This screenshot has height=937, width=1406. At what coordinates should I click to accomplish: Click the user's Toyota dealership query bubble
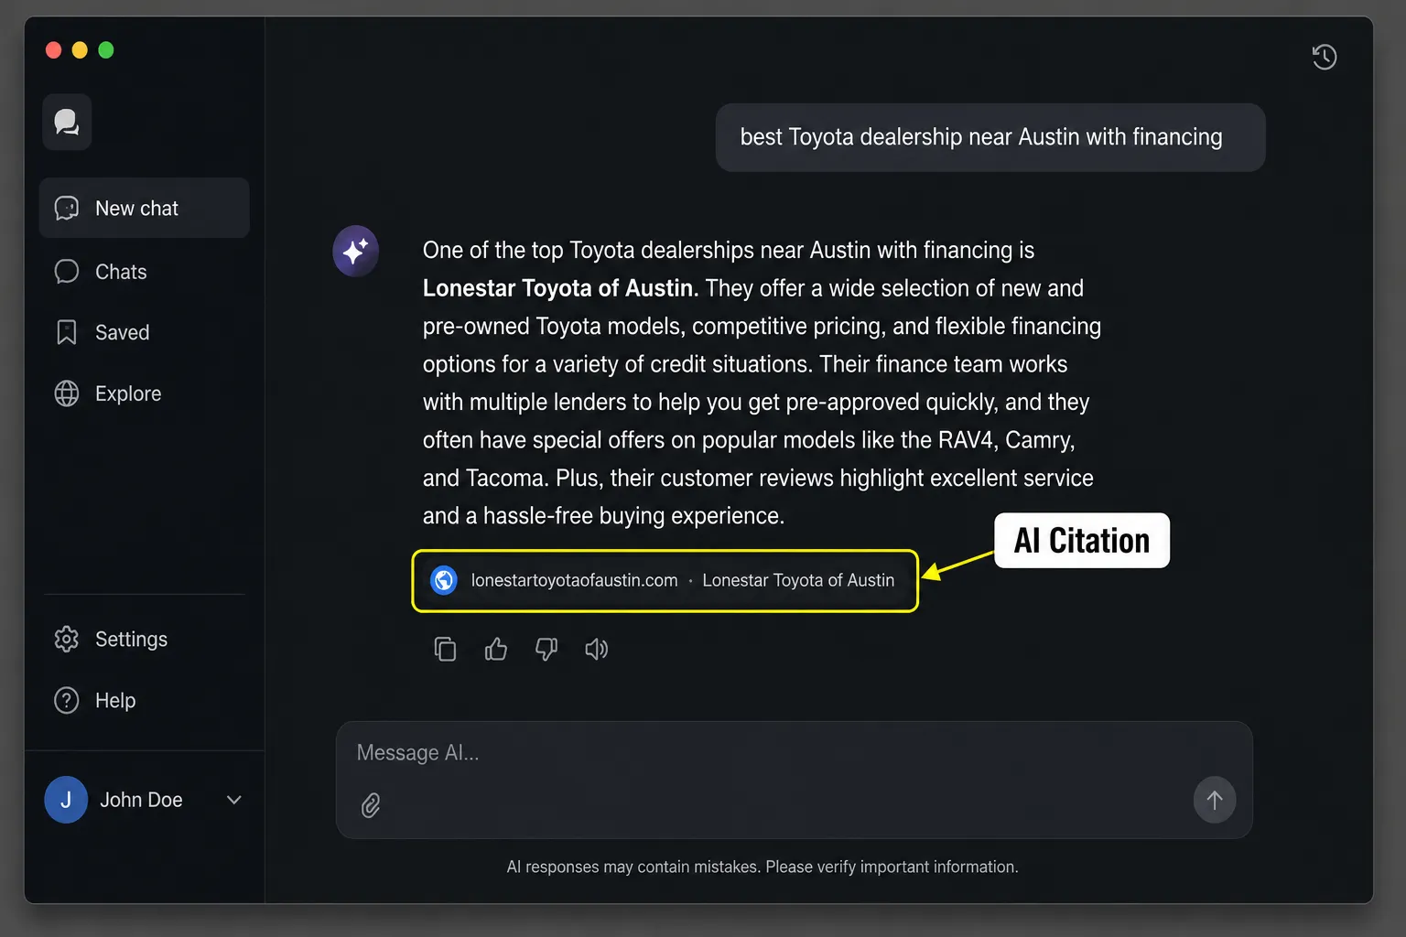990,137
